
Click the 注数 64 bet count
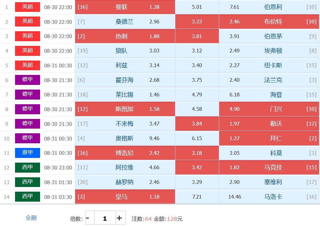point(142,219)
